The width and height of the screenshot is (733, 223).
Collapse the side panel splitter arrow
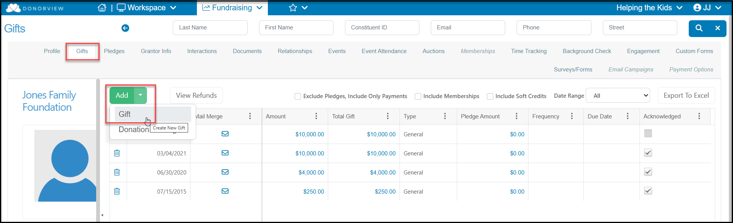(x=102, y=215)
